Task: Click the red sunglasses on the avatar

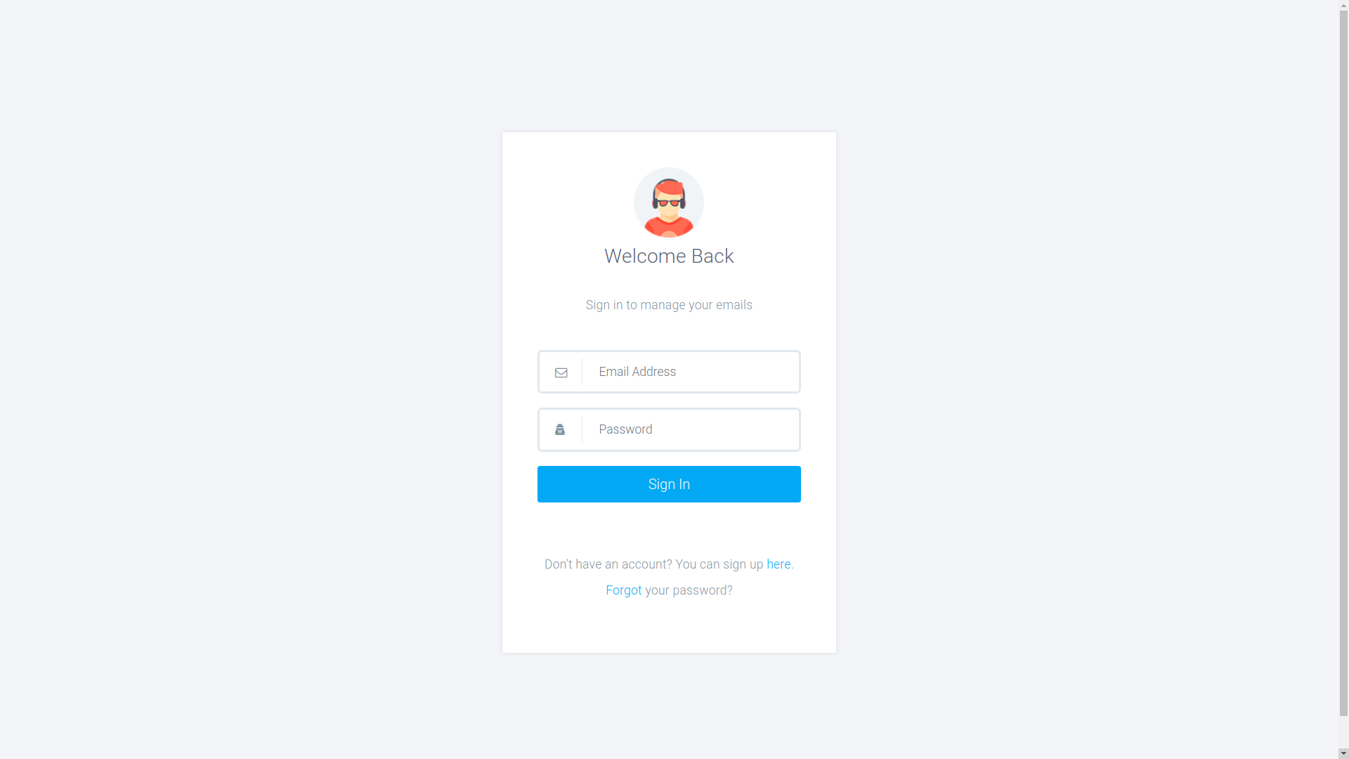Action: (x=669, y=203)
